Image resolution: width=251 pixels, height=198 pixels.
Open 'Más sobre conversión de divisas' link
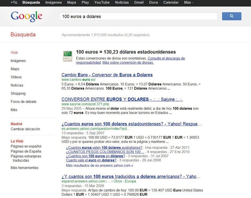[x=128, y=62]
